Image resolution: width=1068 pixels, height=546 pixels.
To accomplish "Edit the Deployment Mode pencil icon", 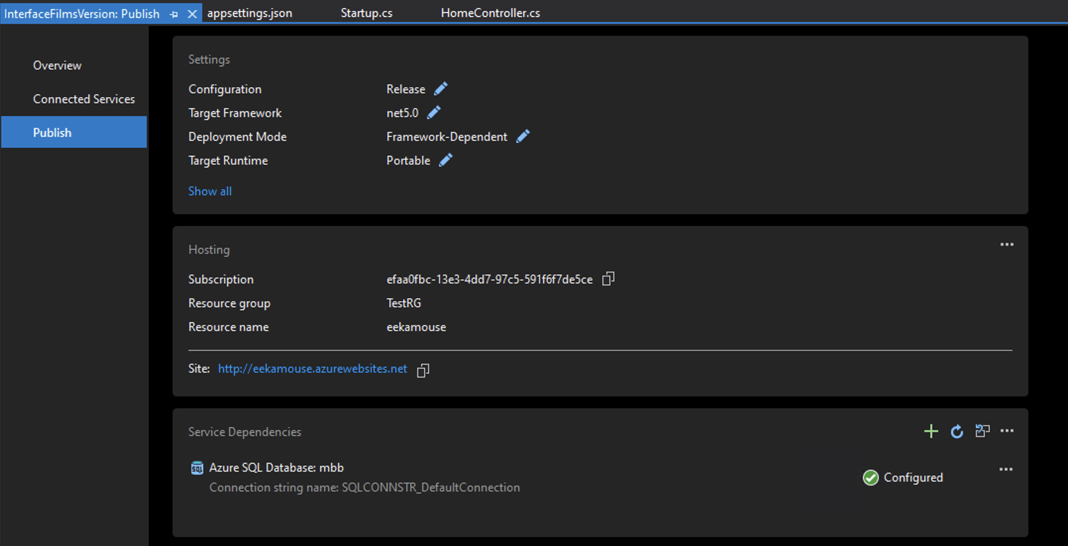I will tap(524, 136).
